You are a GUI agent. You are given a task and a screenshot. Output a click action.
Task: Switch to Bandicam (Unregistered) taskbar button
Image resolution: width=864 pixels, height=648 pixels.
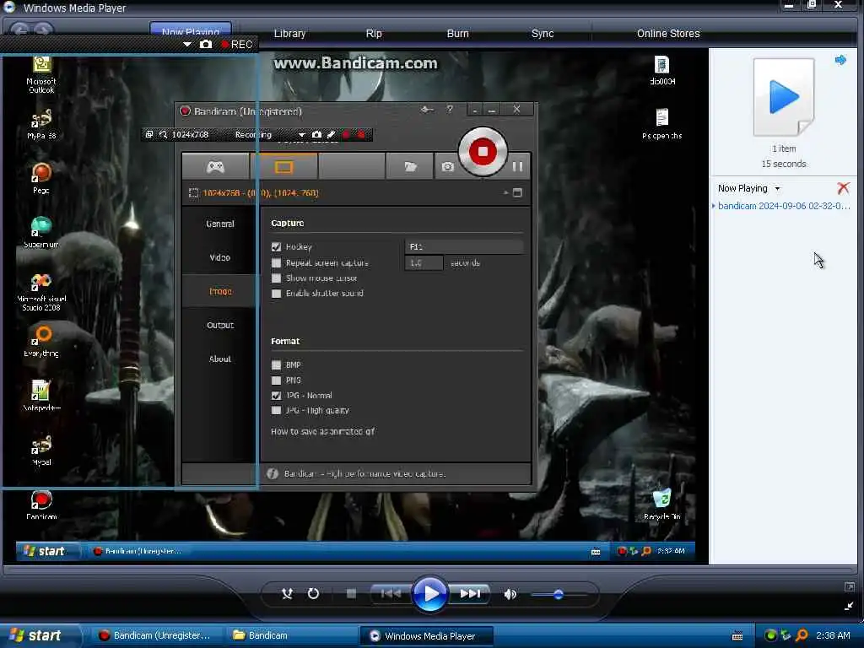[x=156, y=635]
